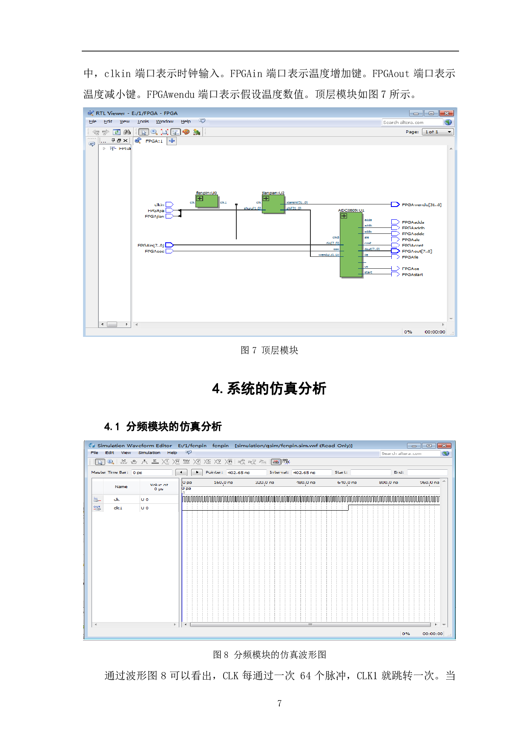The height and width of the screenshot is (747, 528).
Task: Click the waveform horizontal scrollbar
Action: tap(310, 624)
